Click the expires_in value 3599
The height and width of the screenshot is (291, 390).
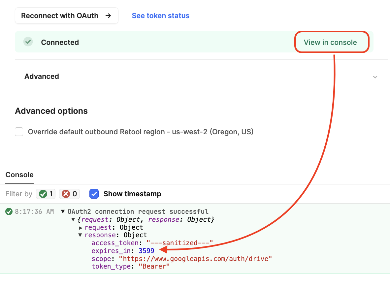point(146,250)
